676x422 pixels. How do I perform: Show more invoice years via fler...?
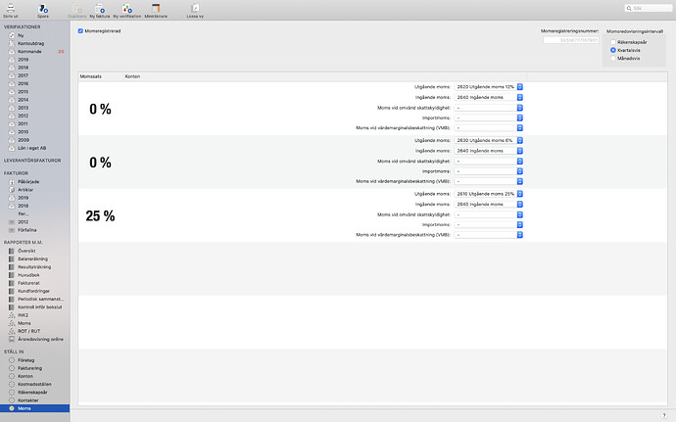pyautogui.click(x=23, y=213)
